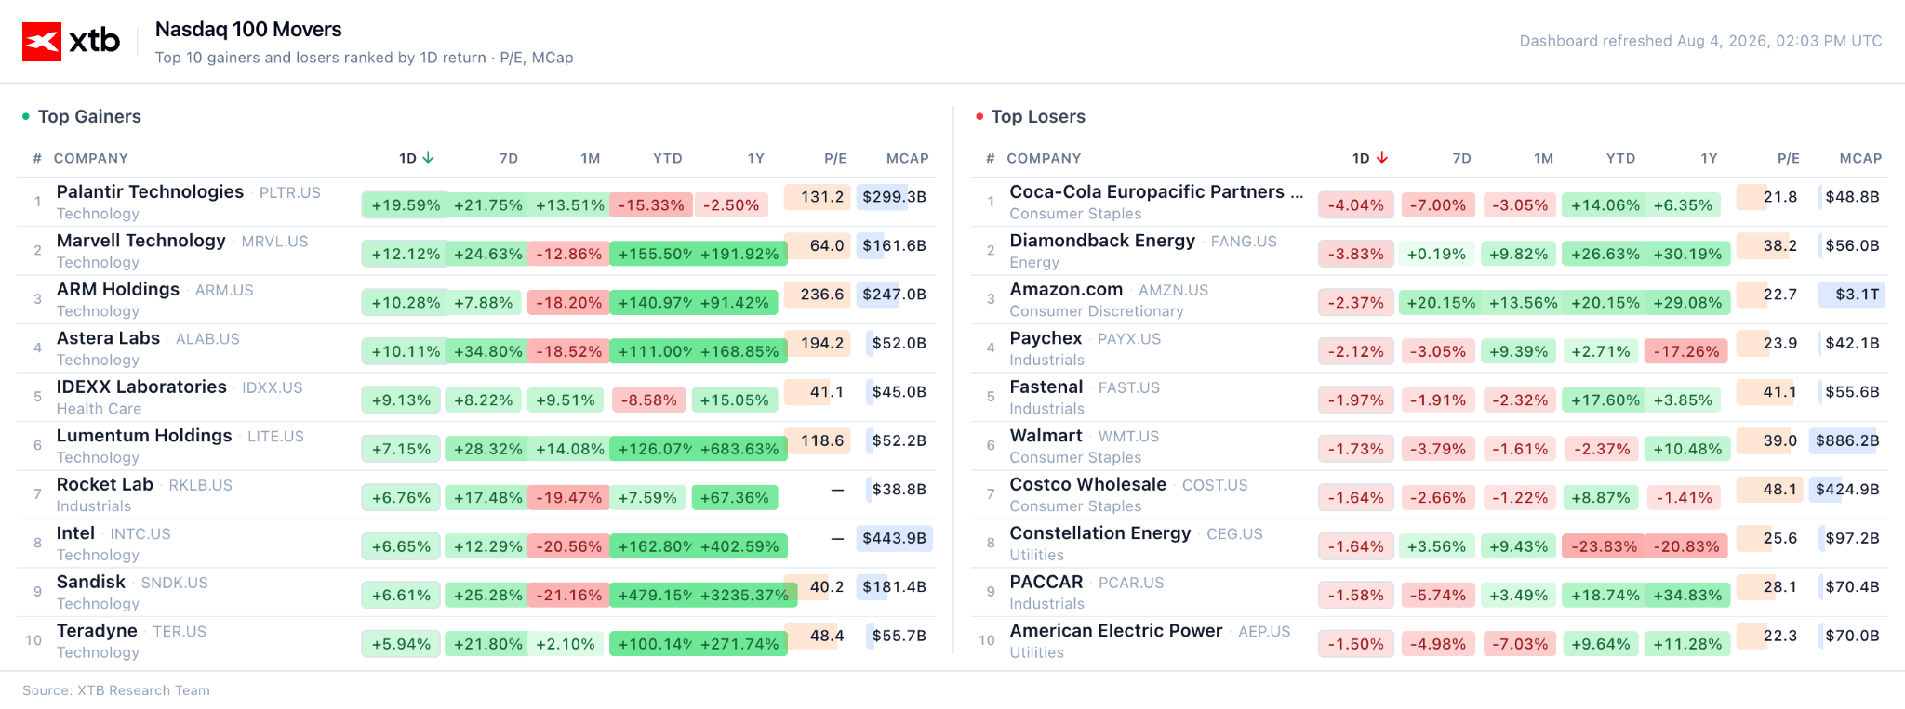Sort Top Gainers by the P/E column

pos(835,158)
